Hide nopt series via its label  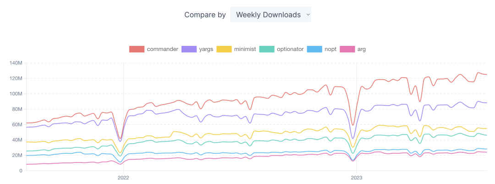(x=330, y=49)
